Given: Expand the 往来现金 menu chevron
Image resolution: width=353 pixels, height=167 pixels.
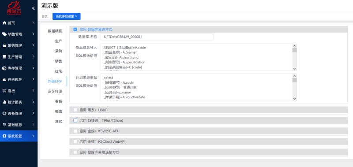Looking at the screenshot, I should click(x=33, y=79).
